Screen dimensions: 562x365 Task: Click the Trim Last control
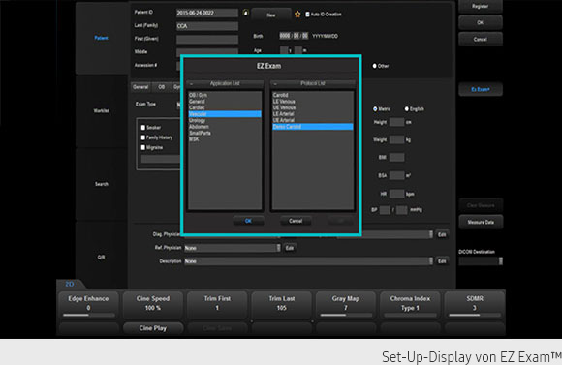(282, 304)
